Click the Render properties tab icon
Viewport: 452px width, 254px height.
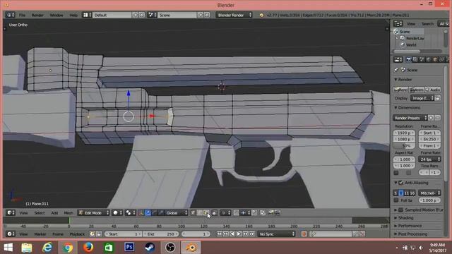[408, 59]
